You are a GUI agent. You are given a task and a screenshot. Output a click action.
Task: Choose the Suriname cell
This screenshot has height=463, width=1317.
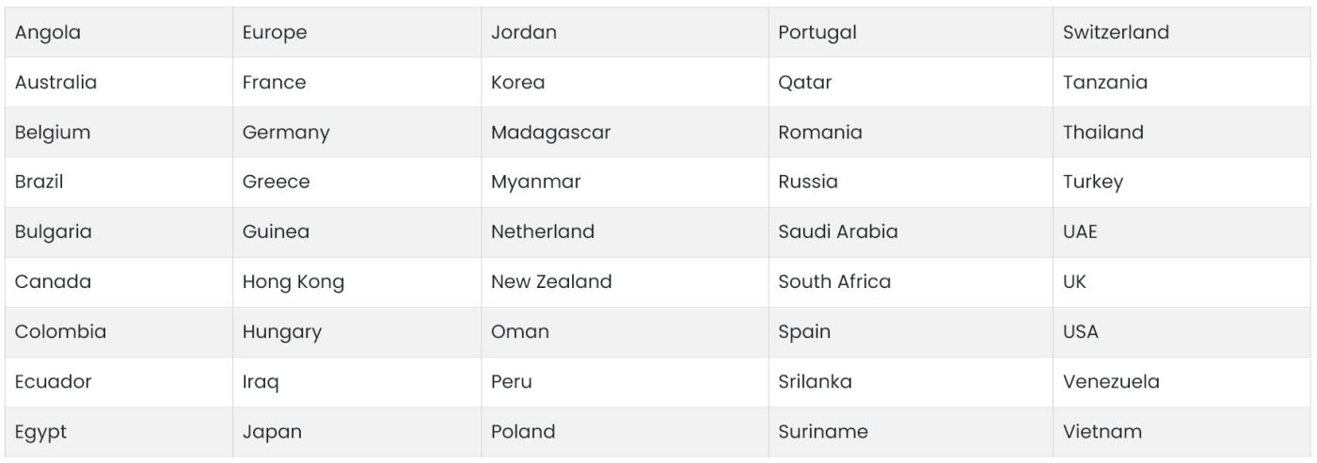coord(823,432)
